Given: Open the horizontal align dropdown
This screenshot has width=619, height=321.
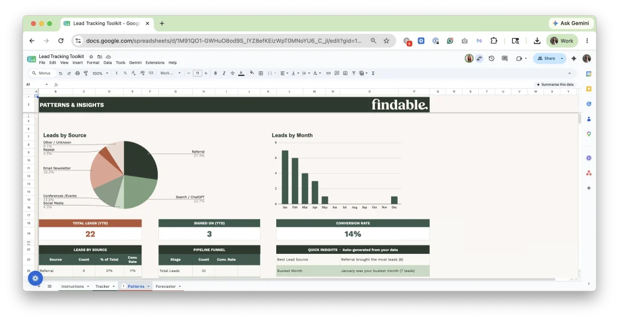Looking at the screenshot, I should 284,73.
